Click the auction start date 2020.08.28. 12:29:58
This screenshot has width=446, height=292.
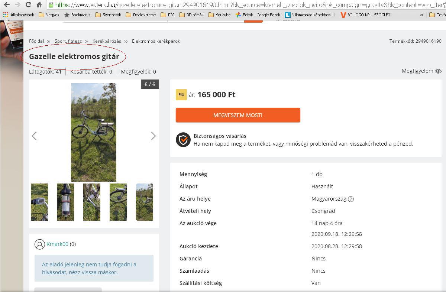point(337,246)
